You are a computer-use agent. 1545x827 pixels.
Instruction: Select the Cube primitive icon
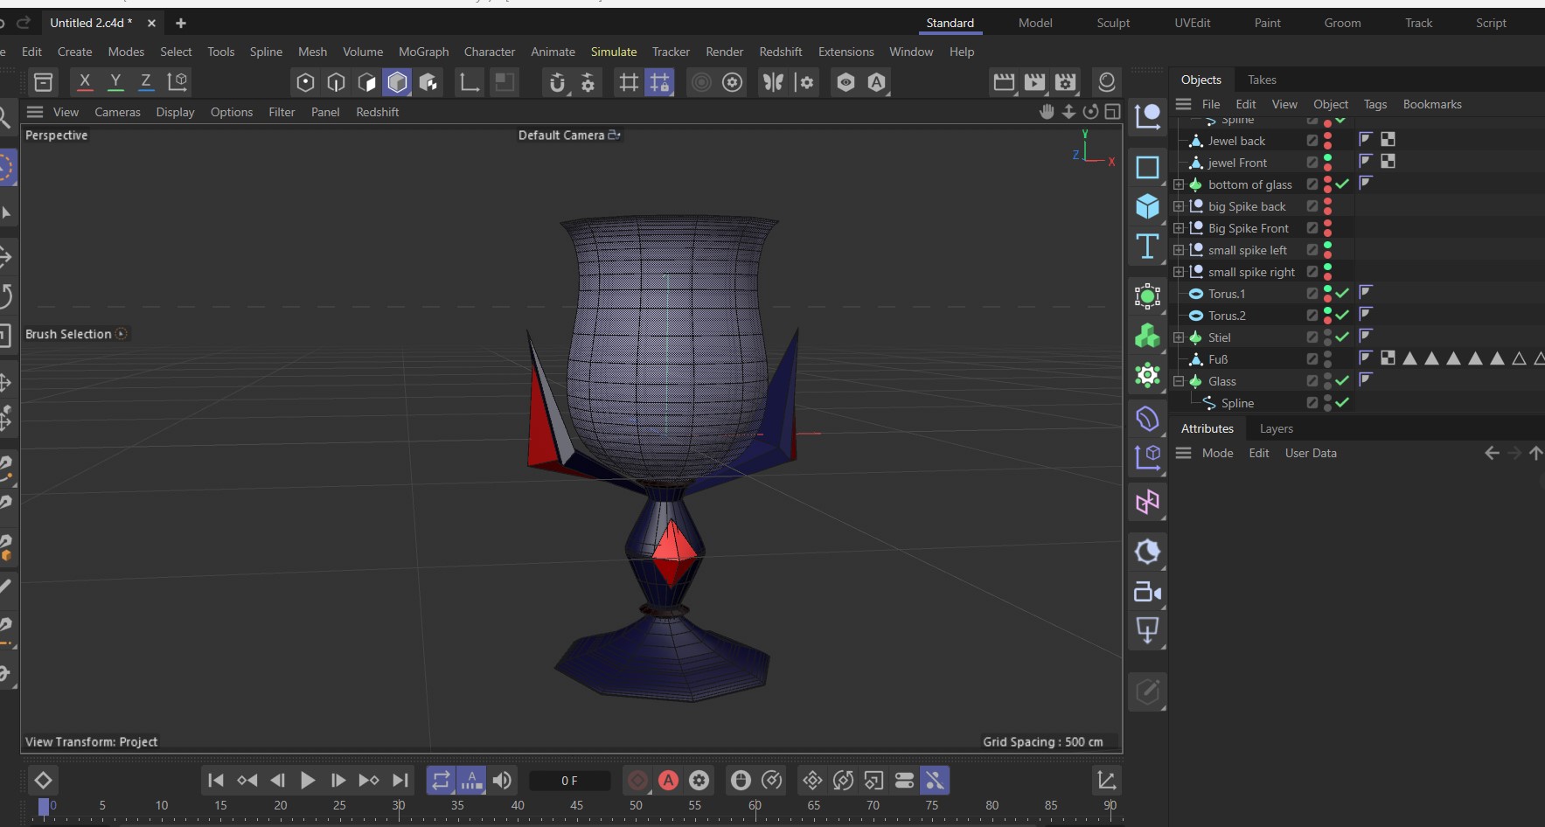tap(1147, 206)
